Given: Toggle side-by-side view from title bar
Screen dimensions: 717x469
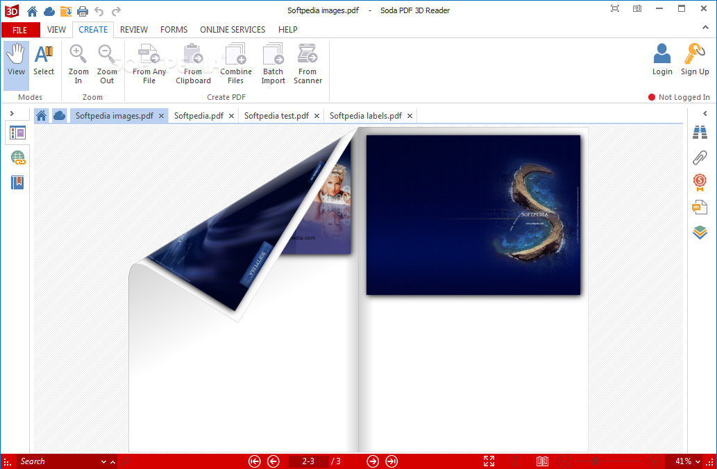Looking at the screenshot, I should pyautogui.click(x=637, y=9).
